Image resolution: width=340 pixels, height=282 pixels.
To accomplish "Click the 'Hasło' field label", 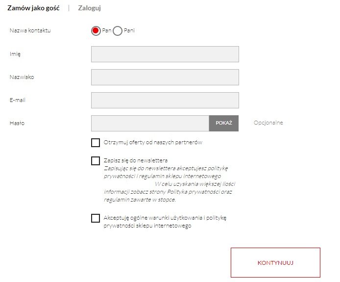I will click(x=17, y=123).
